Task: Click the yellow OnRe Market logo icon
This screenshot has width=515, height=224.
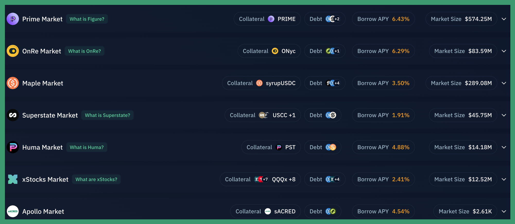Action: pyautogui.click(x=13, y=51)
